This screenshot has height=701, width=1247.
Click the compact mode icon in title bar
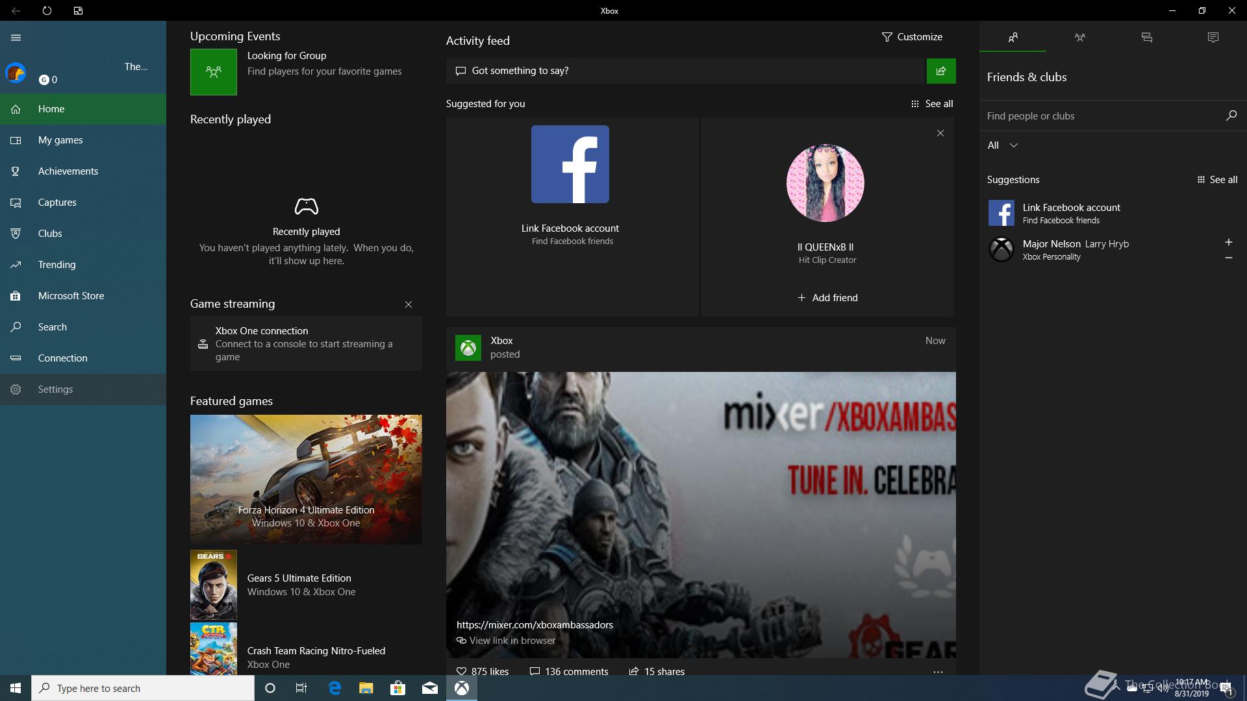[x=78, y=10]
